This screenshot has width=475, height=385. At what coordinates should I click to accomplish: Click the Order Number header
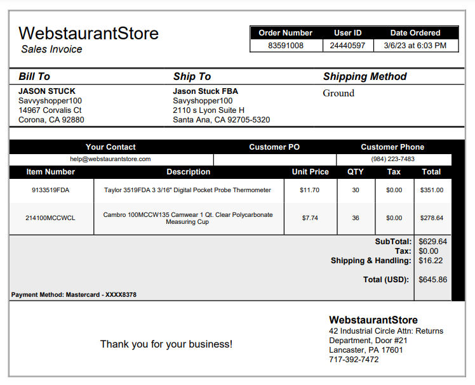coord(285,33)
